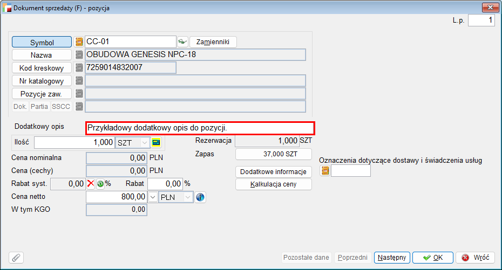
Task: Expand the SZT unit dropdown
Action: [x=145, y=142]
